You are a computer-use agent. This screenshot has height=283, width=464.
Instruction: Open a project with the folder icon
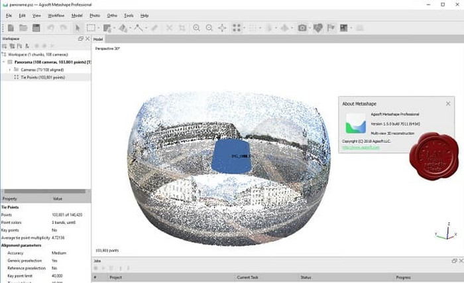coord(23,28)
